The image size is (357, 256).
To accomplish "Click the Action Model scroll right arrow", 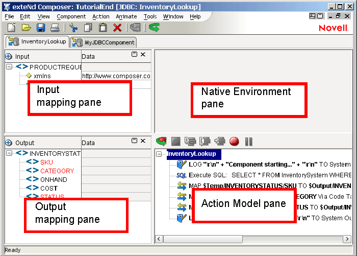I will pos(347,239).
